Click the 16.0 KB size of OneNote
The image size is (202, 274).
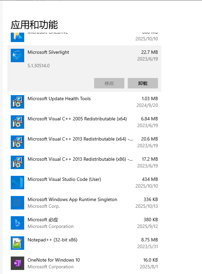pyautogui.click(x=150, y=260)
